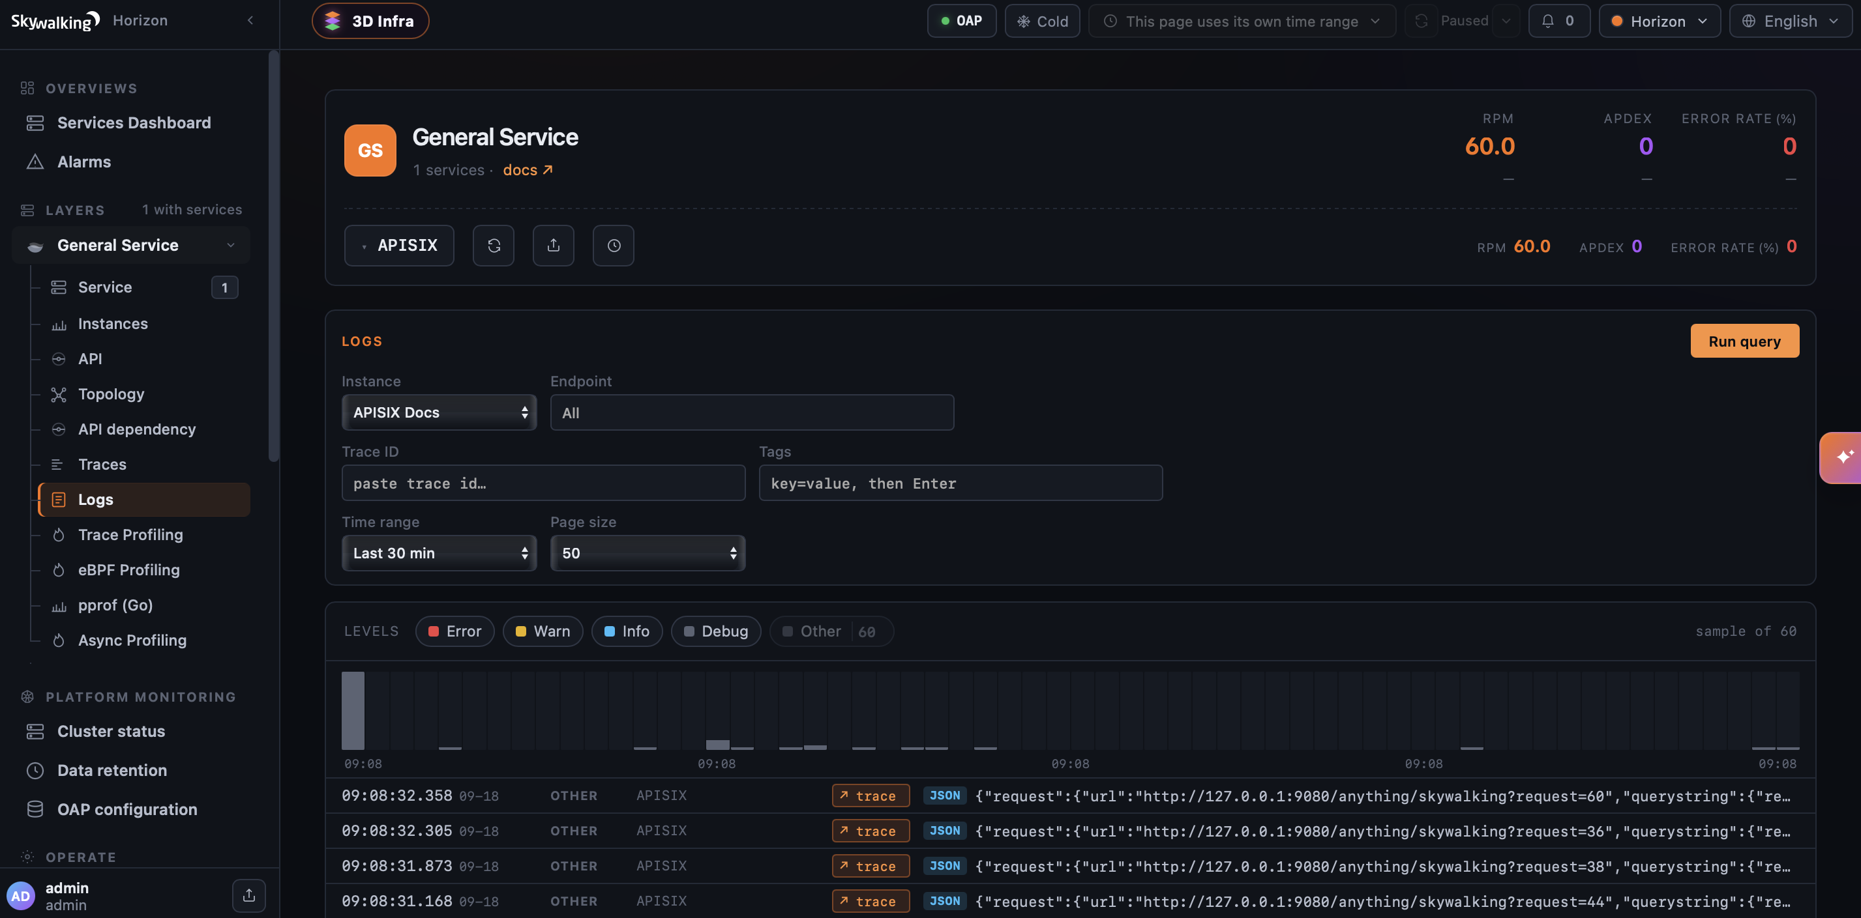Open the Instances page
Screen dimensions: 1861x918
click(143, 323)
